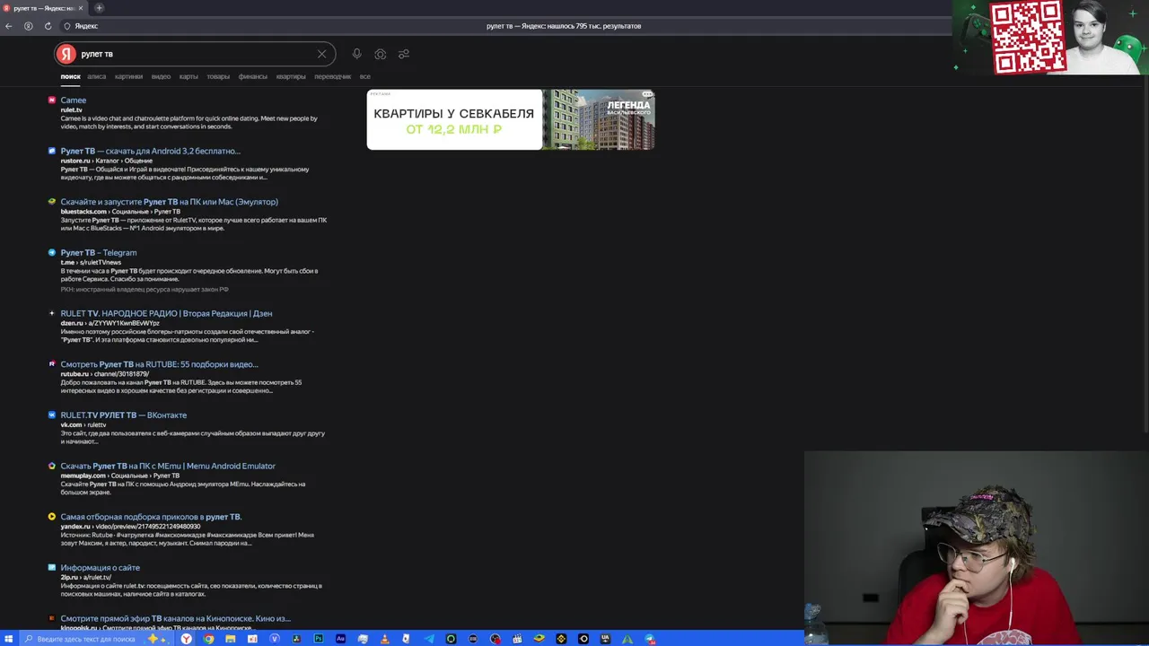Click the 2ip.ru › a/rulet.tv/ URL
1149x646 pixels.
click(x=86, y=578)
